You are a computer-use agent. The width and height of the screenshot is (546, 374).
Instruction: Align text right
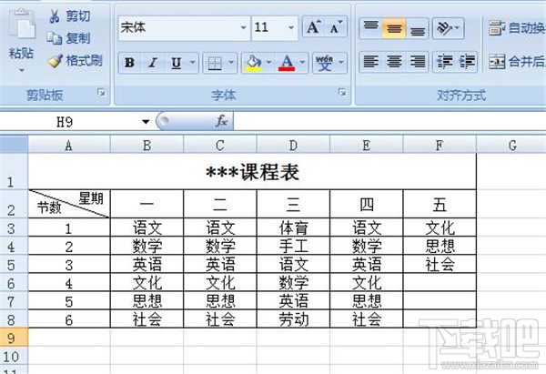coord(417,62)
